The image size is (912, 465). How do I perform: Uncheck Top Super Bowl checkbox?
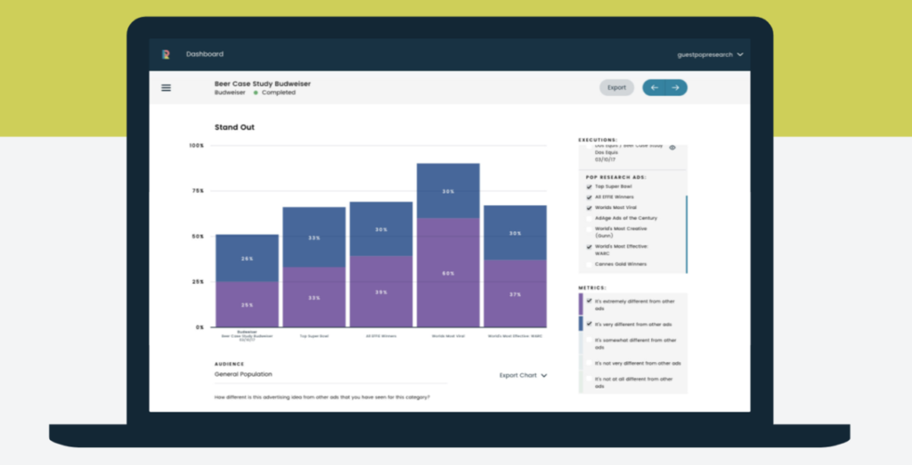(589, 188)
